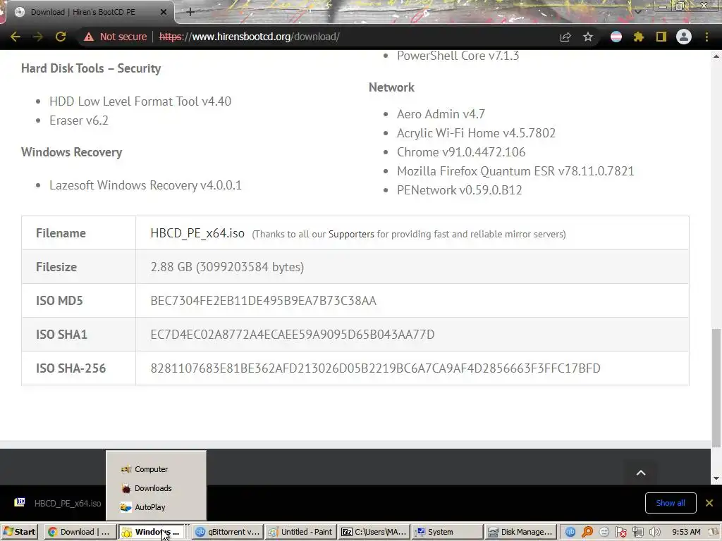Close the downloads bar

point(709,503)
